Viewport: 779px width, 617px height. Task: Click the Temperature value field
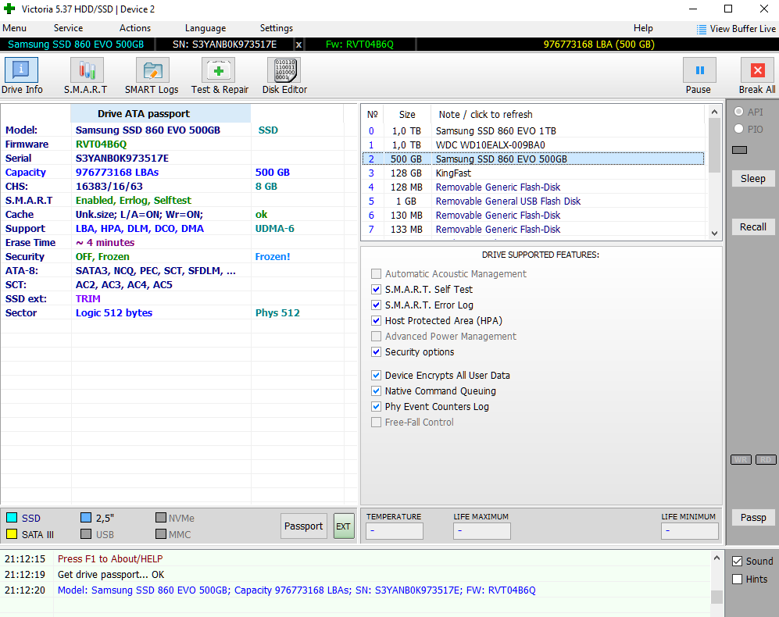coord(395,530)
